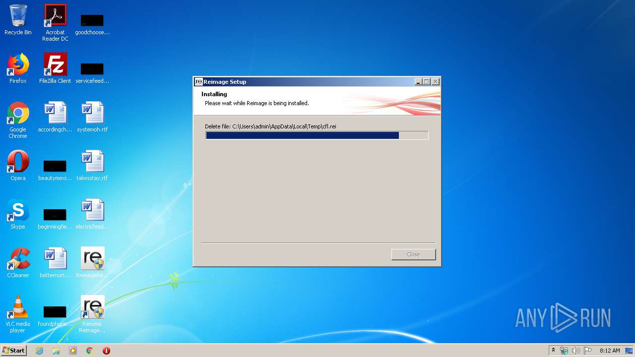Viewport: 635px width, 357px height.
Task: Close the Reimage Setup window via X
Action: click(436, 82)
